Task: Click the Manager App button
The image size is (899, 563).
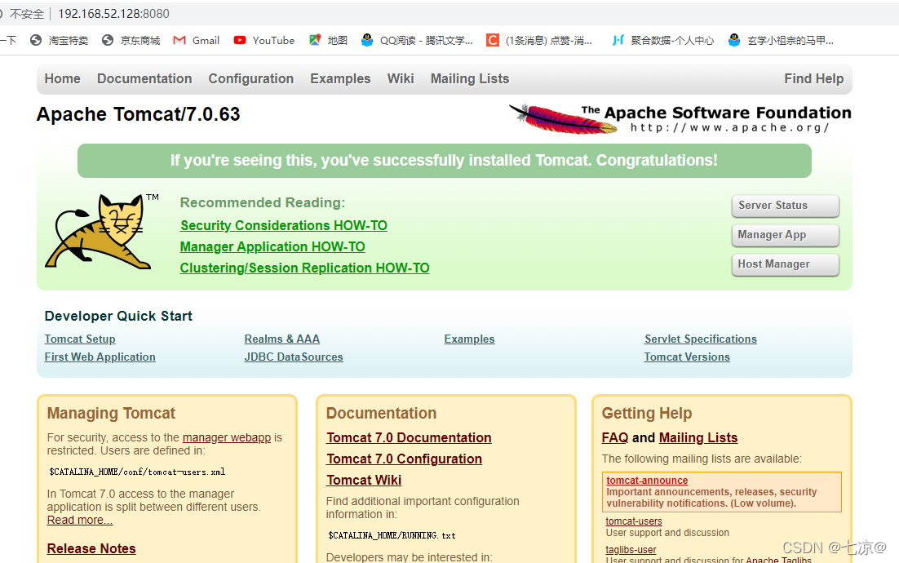Action: (786, 235)
